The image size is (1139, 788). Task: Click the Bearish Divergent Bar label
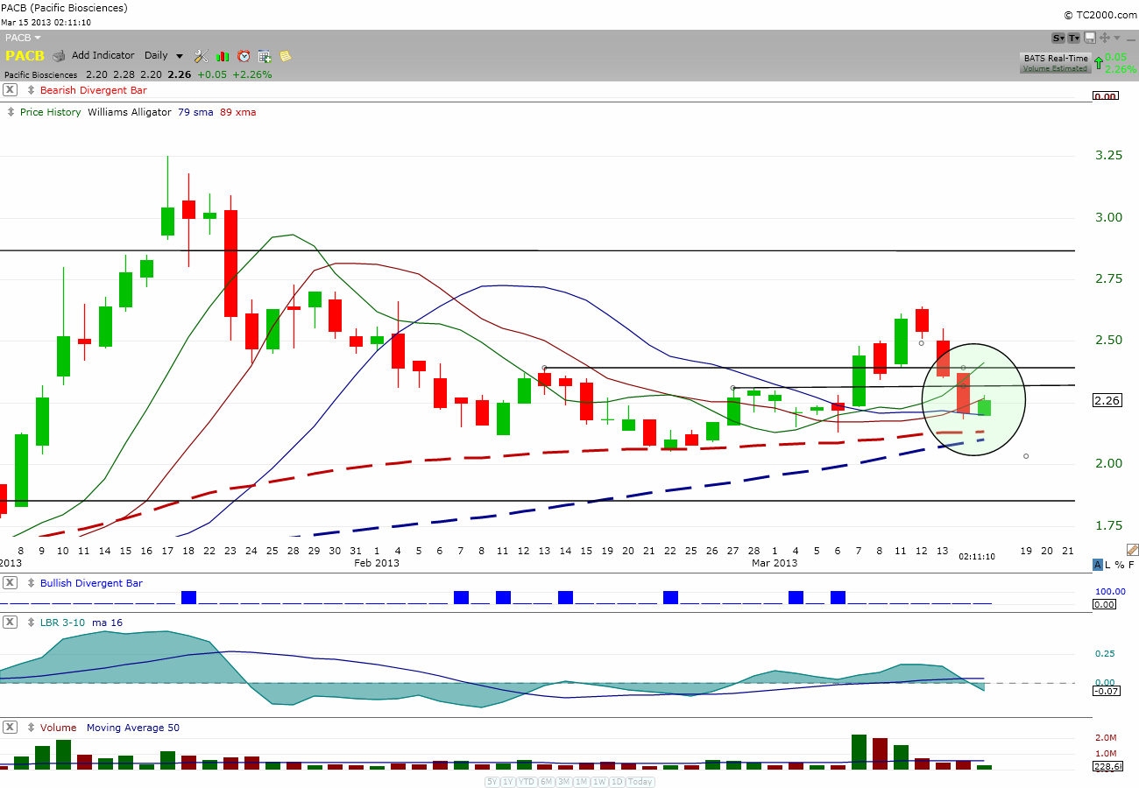click(94, 90)
